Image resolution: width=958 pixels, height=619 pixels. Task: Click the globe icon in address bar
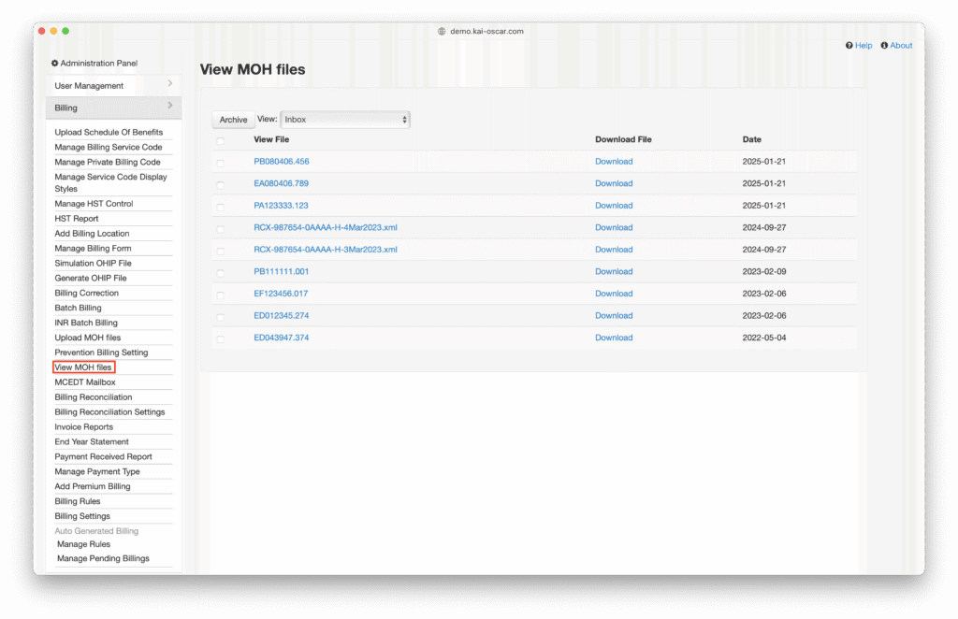point(442,31)
